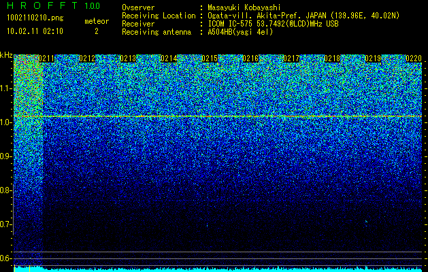Click the 0215 time marker
Screen dimensions: 428x272
(x=210, y=58)
